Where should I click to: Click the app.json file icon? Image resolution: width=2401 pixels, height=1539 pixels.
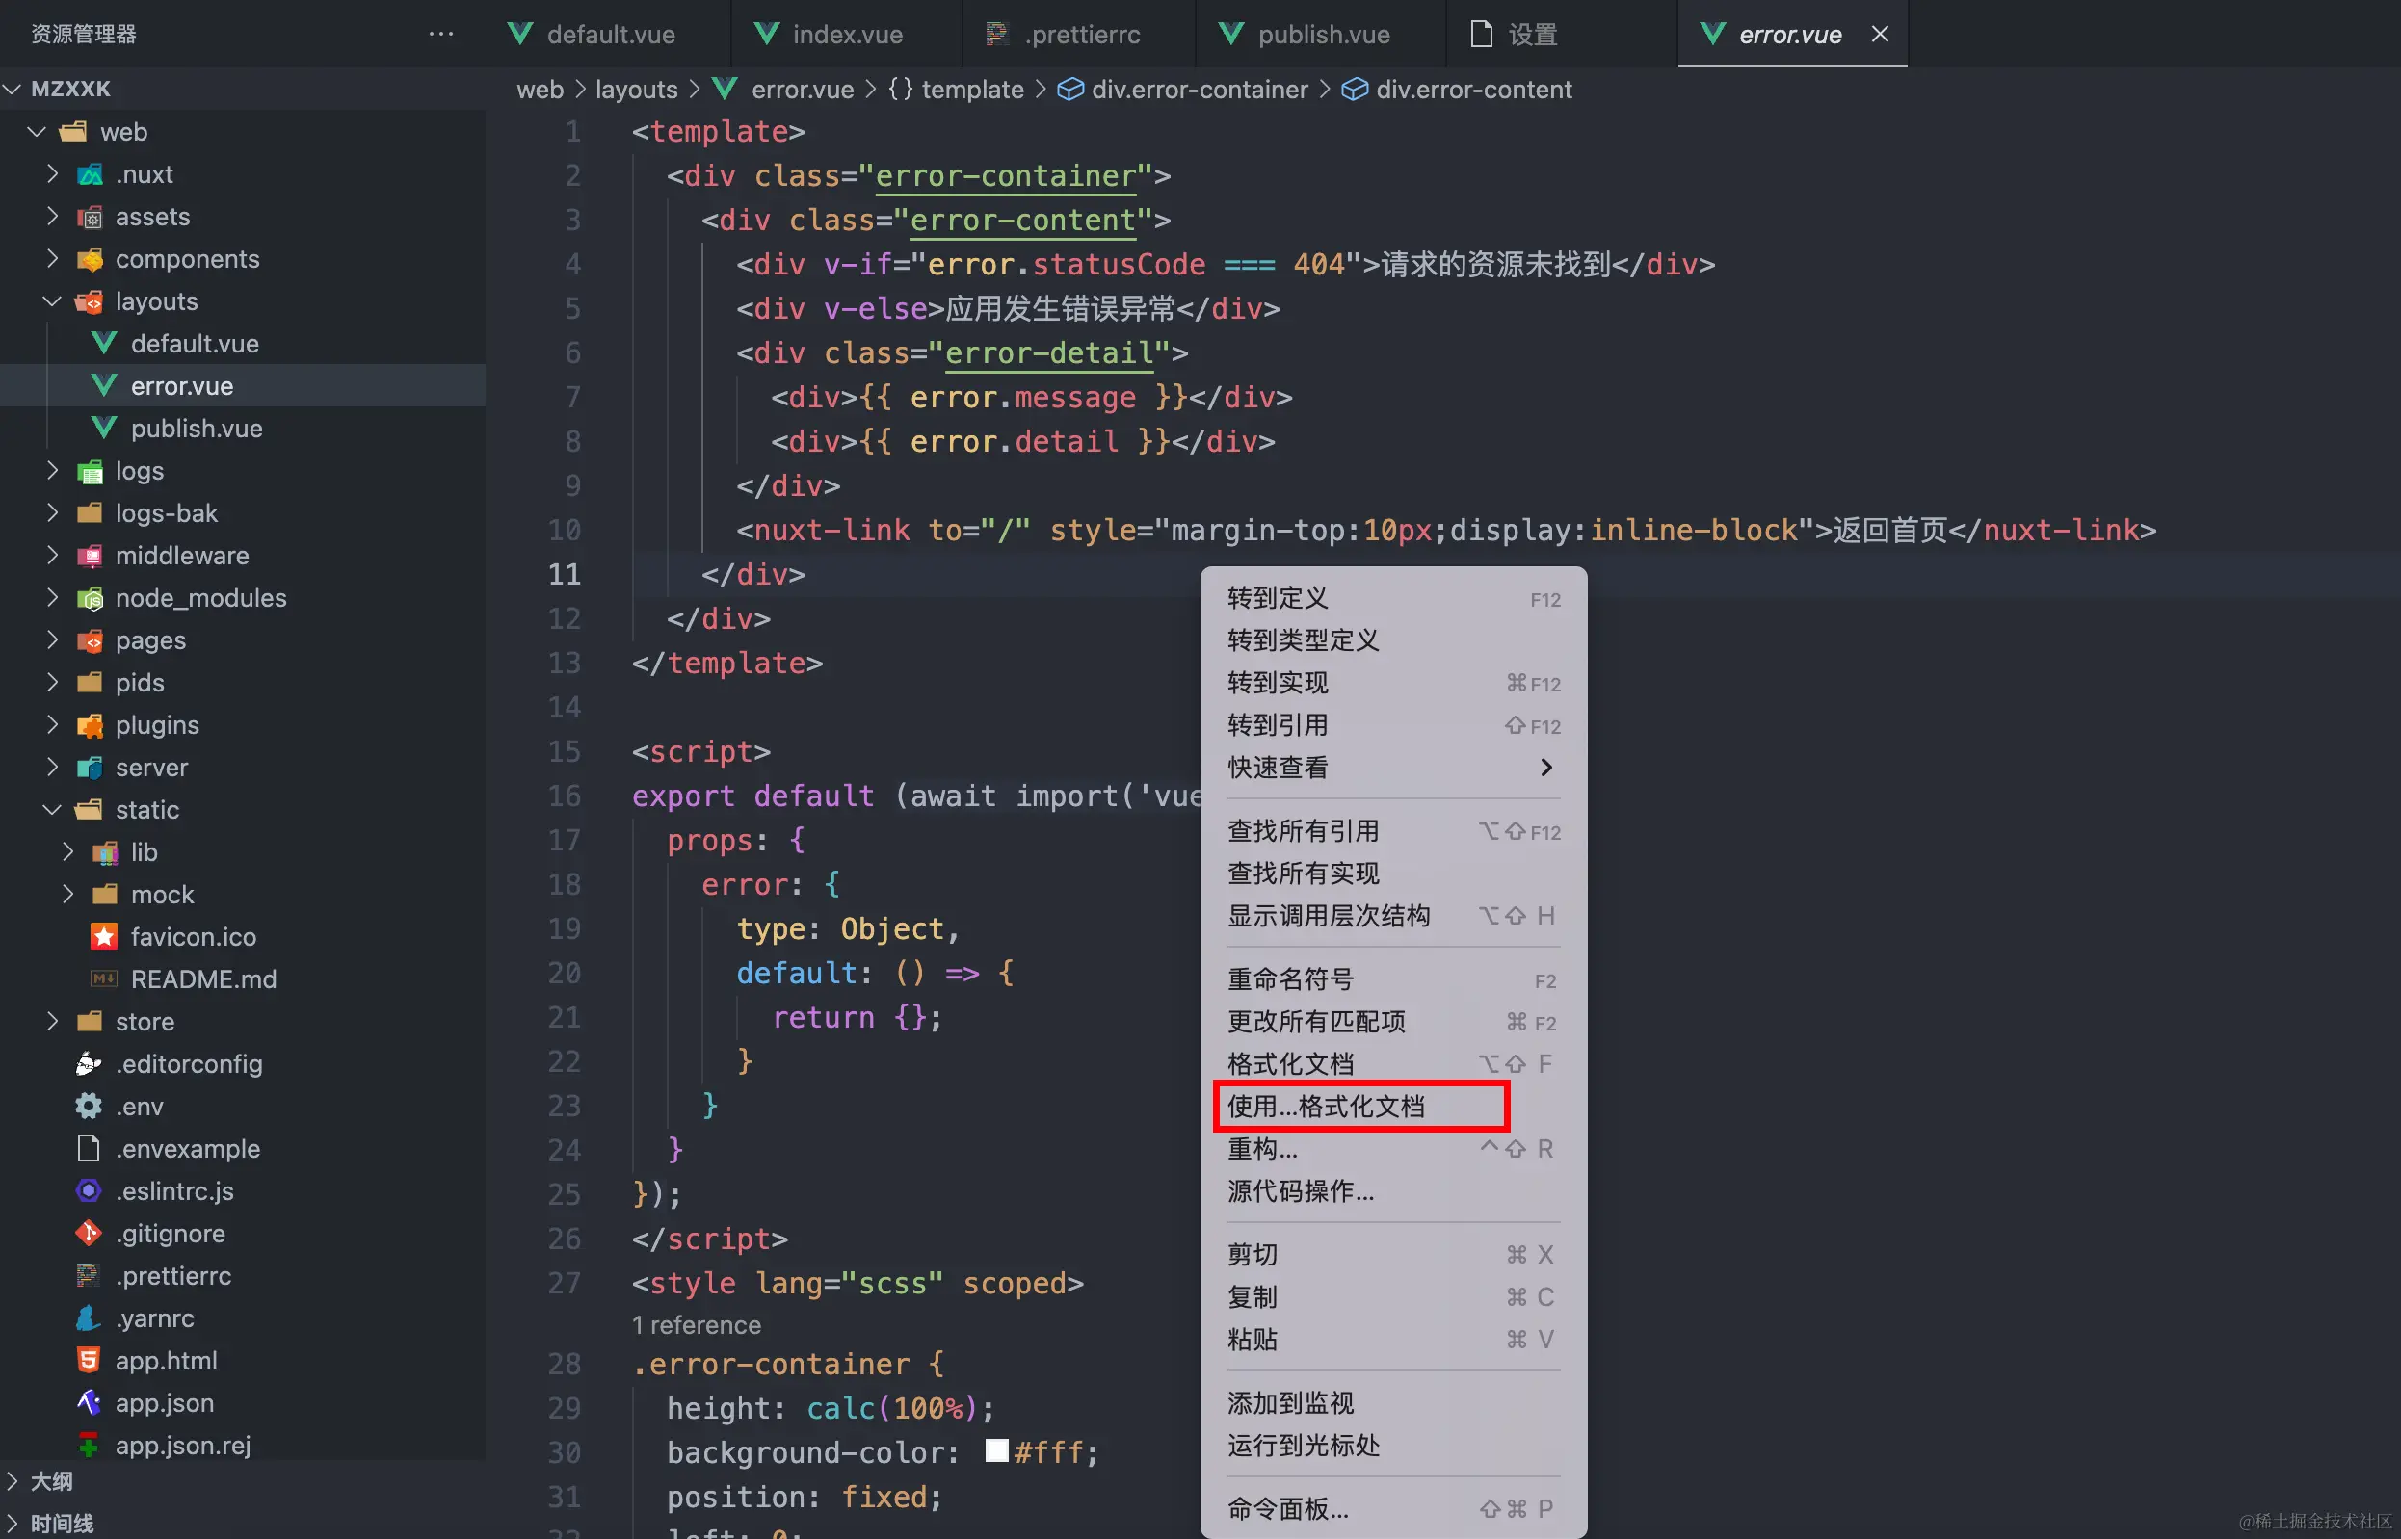click(89, 1403)
